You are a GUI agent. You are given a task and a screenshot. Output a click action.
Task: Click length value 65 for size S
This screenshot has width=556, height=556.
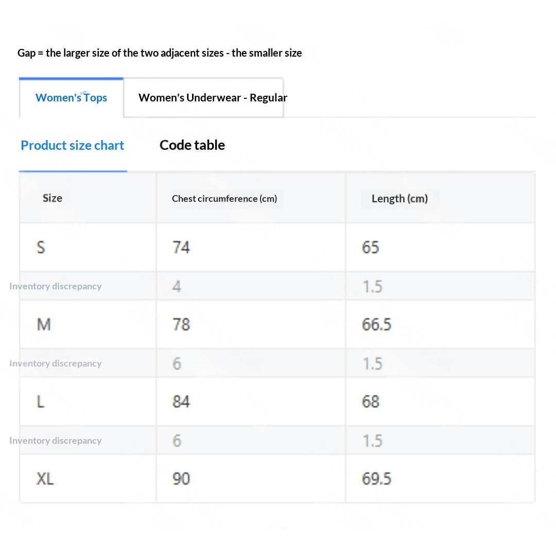pos(371,247)
